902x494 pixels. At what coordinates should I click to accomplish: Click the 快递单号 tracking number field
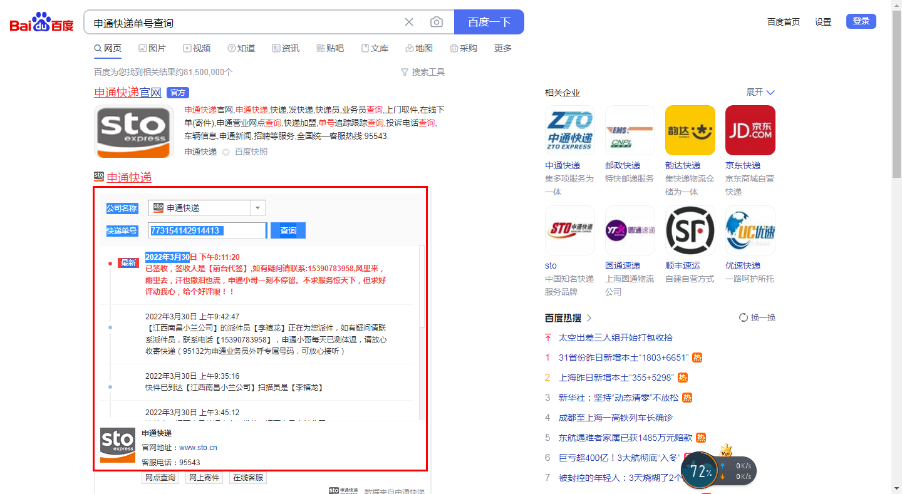click(207, 230)
